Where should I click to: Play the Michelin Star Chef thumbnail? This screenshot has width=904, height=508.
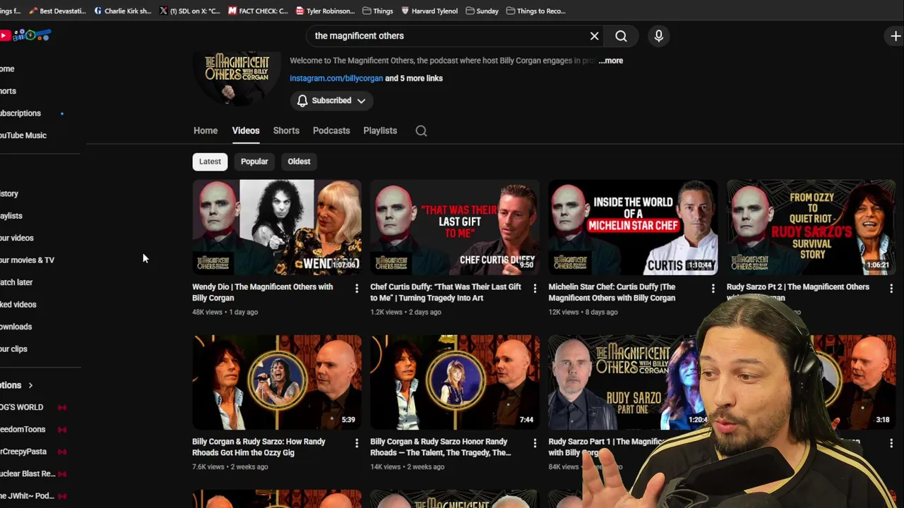coord(633,227)
